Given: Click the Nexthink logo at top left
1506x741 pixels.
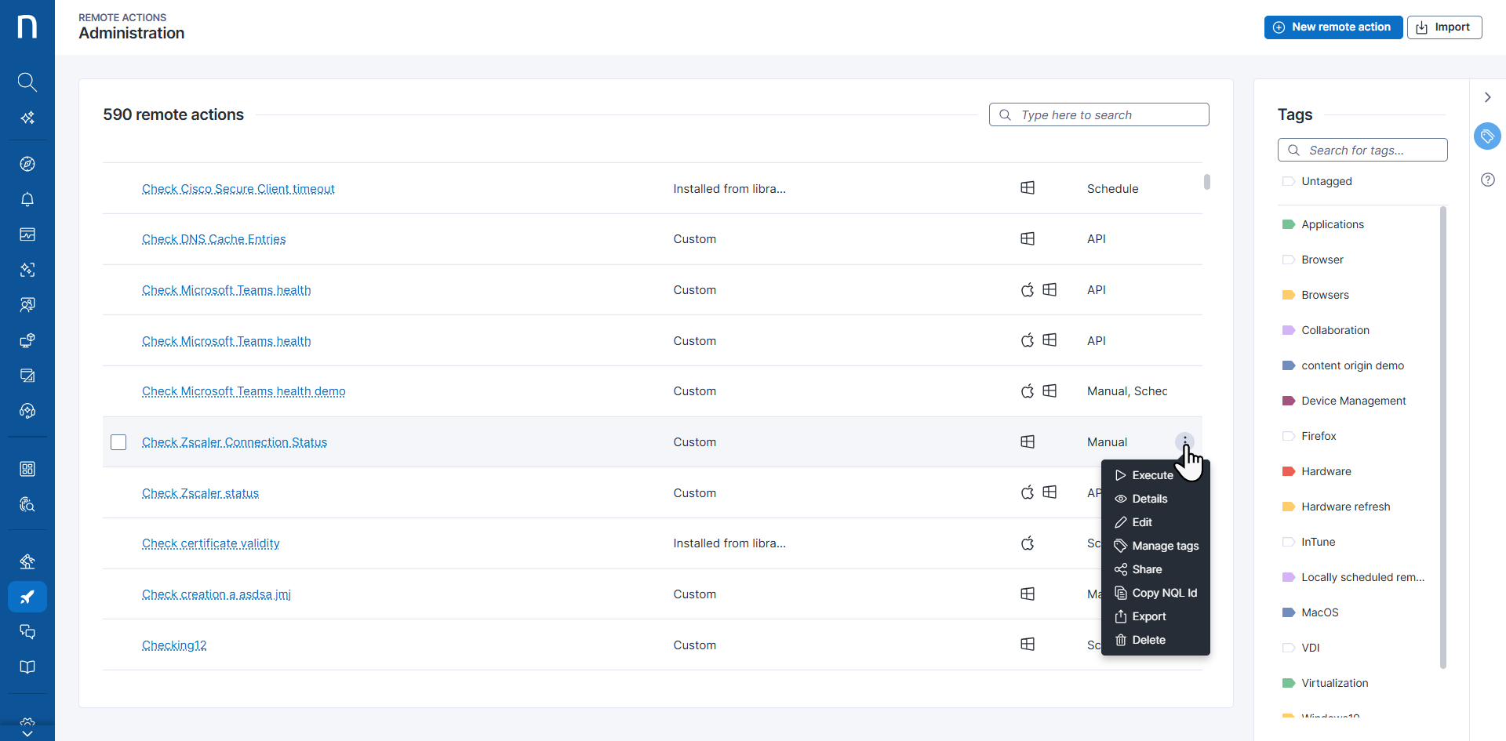Looking at the screenshot, I should 27,27.
